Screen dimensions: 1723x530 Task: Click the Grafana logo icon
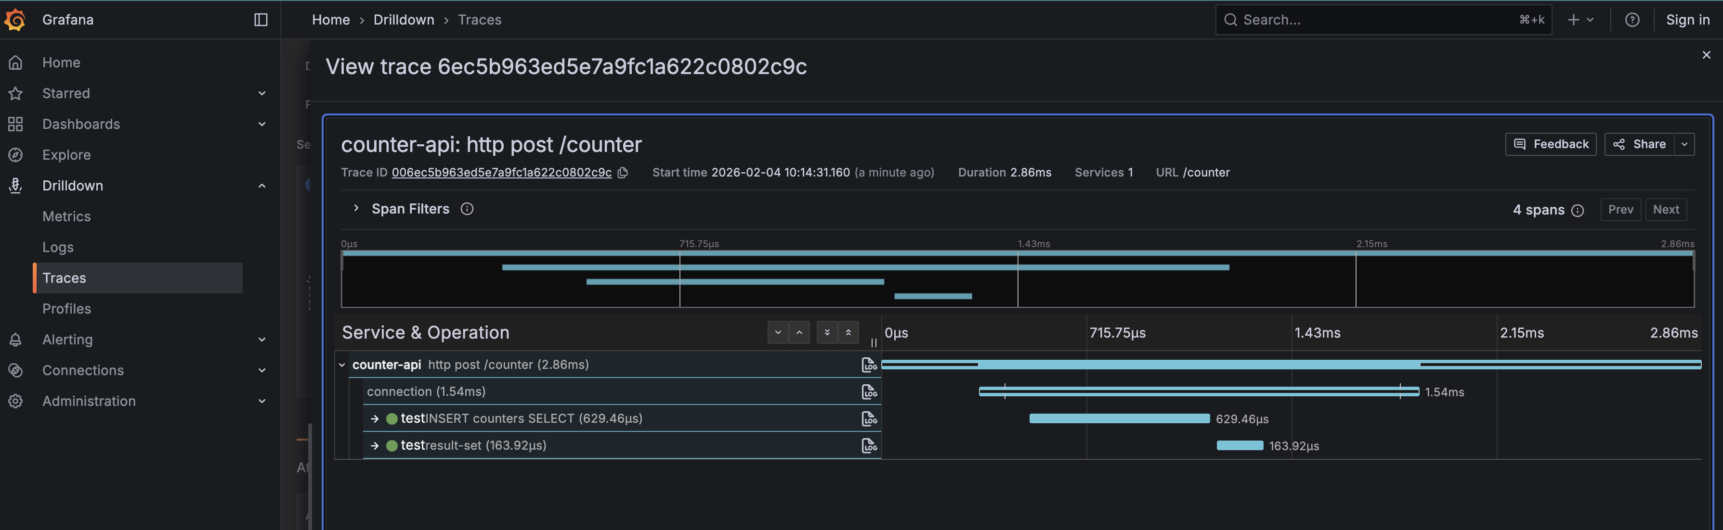click(15, 19)
